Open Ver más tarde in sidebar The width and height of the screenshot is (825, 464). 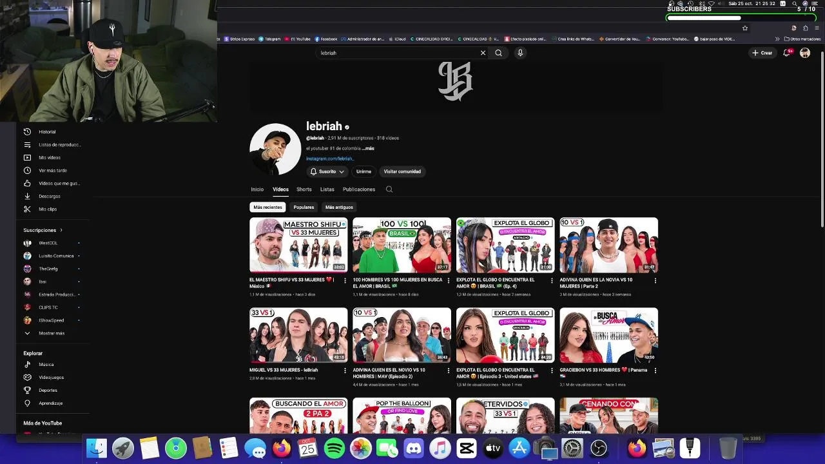[x=52, y=170]
